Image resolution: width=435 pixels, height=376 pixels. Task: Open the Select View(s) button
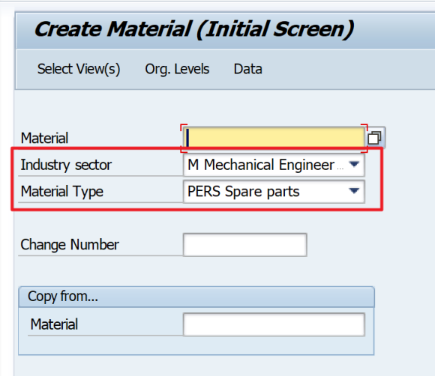point(79,69)
